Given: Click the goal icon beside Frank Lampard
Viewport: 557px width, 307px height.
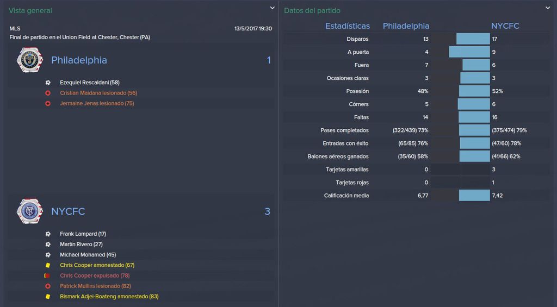Looking at the screenshot, I should (x=48, y=234).
